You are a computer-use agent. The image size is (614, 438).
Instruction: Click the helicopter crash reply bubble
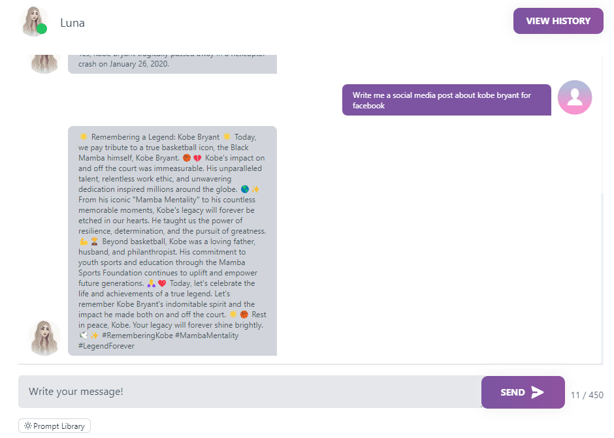(x=172, y=64)
